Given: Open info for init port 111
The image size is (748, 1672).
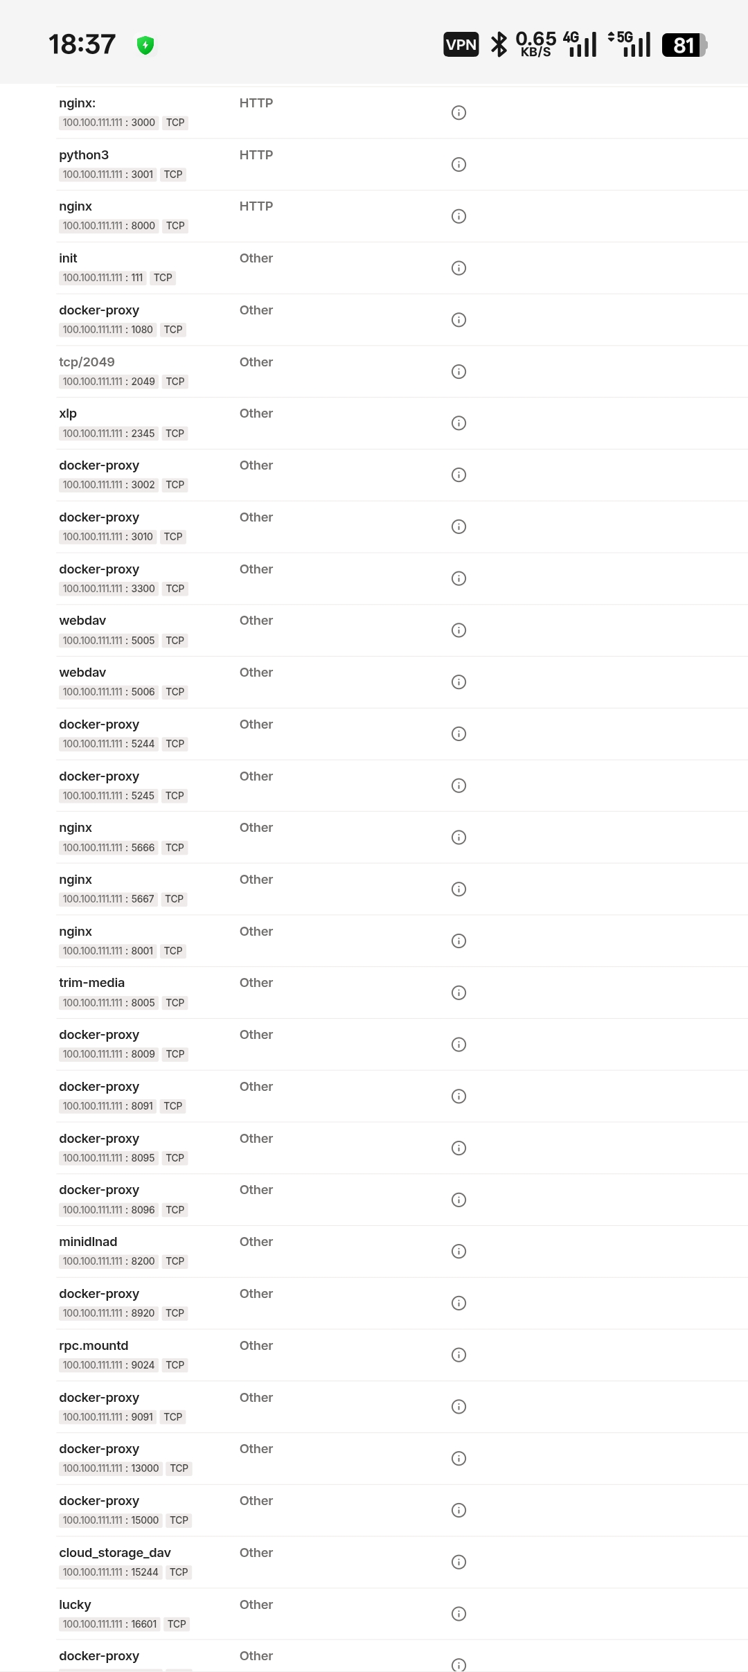Looking at the screenshot, I should [x=458, y=268].
